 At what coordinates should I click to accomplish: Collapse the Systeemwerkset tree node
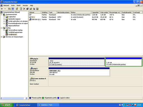[1, 14]
